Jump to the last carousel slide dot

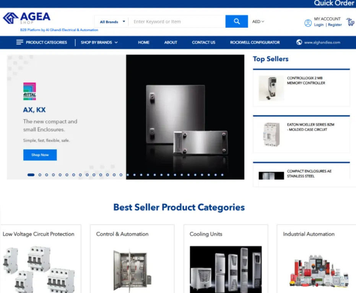click(222, 175)
